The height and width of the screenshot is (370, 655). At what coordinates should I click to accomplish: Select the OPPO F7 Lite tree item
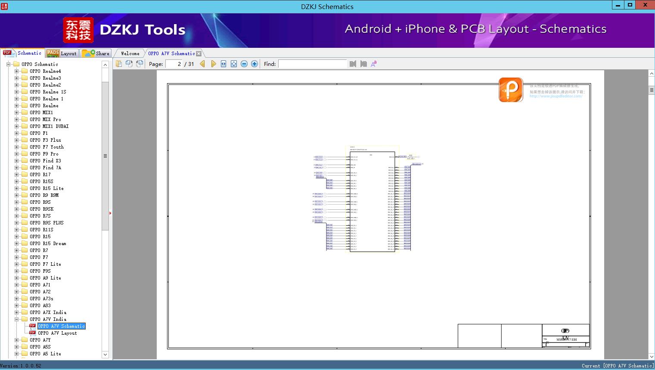click(x=45, y=264)
